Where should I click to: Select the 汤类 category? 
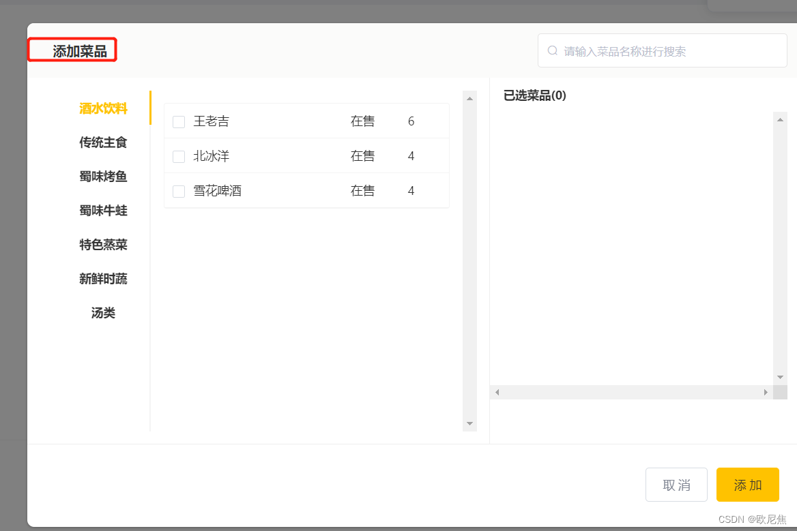pyautogui.click(x=102, y=313)
